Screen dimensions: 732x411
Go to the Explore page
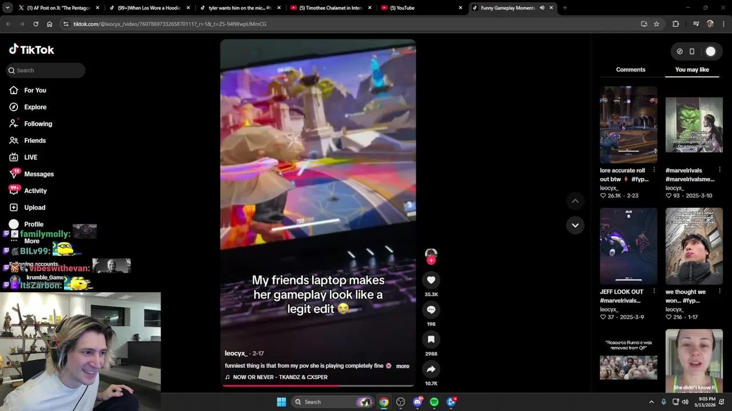(35, 107)
